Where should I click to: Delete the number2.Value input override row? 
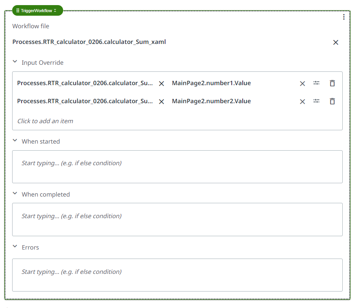tap(332, 101)
